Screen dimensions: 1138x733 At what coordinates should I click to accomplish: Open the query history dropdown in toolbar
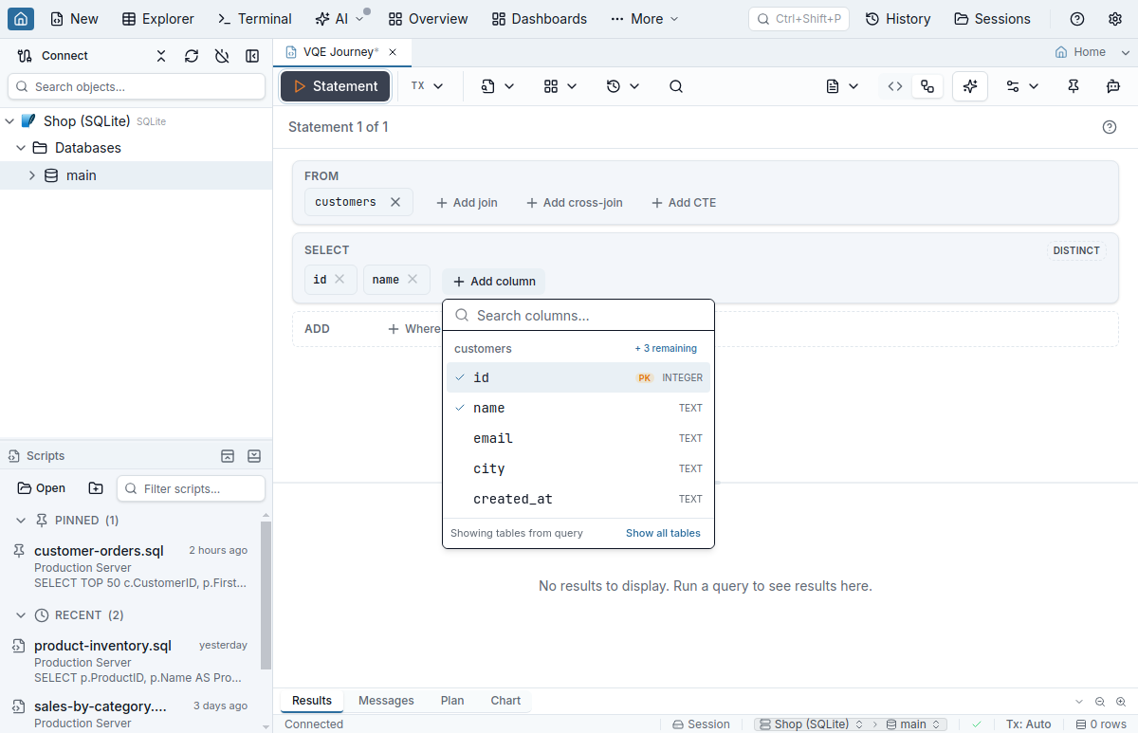point(623,86)
